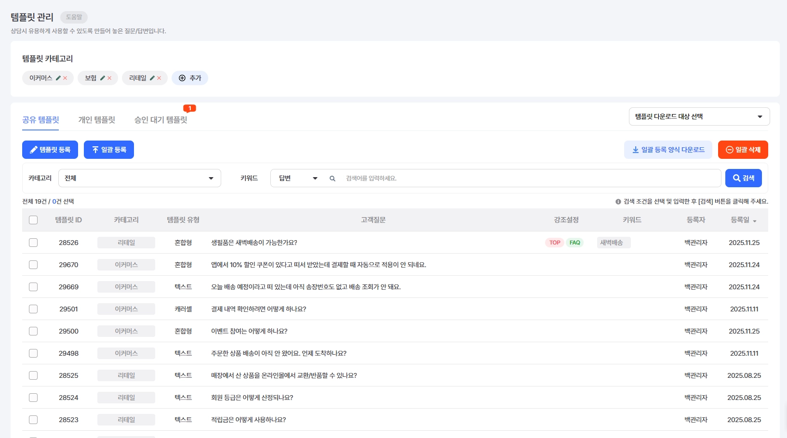
Task: Delete the 리테일 category with its X icon
Action: (x=159, y=78)
